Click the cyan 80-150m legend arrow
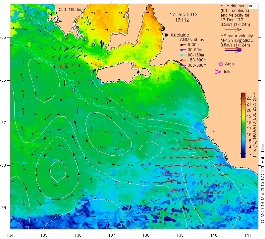265x239 pixels. click(183, 55)
